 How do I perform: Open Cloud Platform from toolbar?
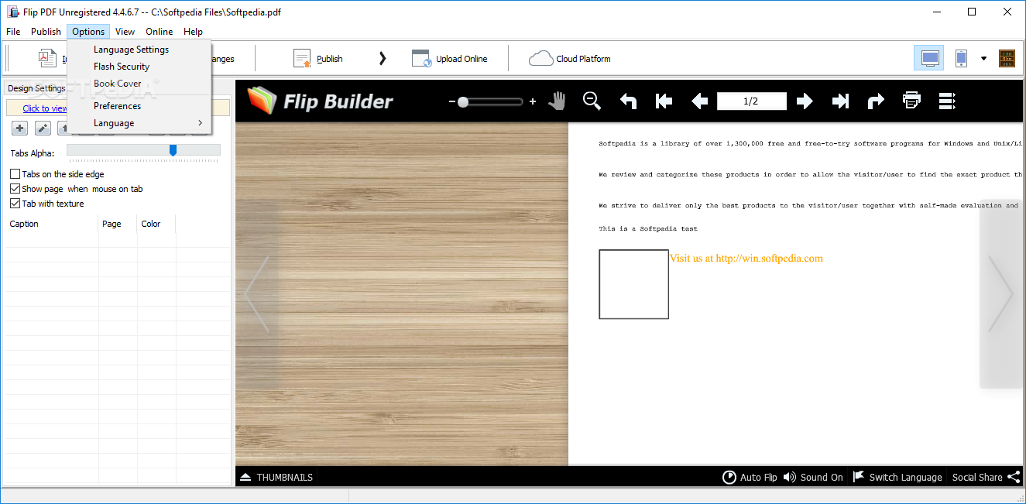(570, 58)
